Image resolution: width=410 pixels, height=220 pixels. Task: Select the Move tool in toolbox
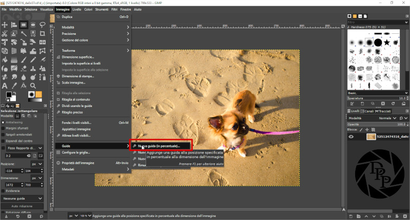(x=5, y=25)
